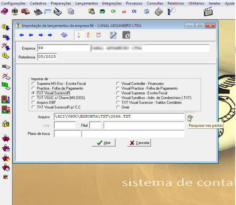Open the calculator icon in main toolbar

click(38, 12)
